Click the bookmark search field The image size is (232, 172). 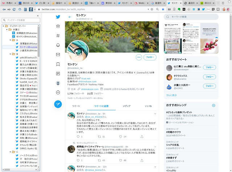pyautogui.click(x=21, y=20)
